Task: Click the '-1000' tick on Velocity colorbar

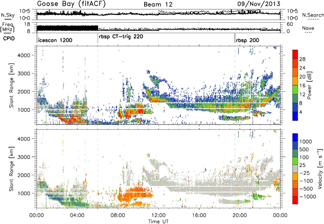Action: (308, 197)
